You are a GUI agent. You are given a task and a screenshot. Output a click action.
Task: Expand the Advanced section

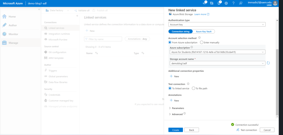175,114
